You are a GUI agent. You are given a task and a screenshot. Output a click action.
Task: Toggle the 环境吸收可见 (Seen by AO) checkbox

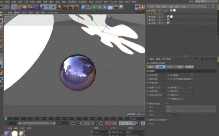(192, 98)
